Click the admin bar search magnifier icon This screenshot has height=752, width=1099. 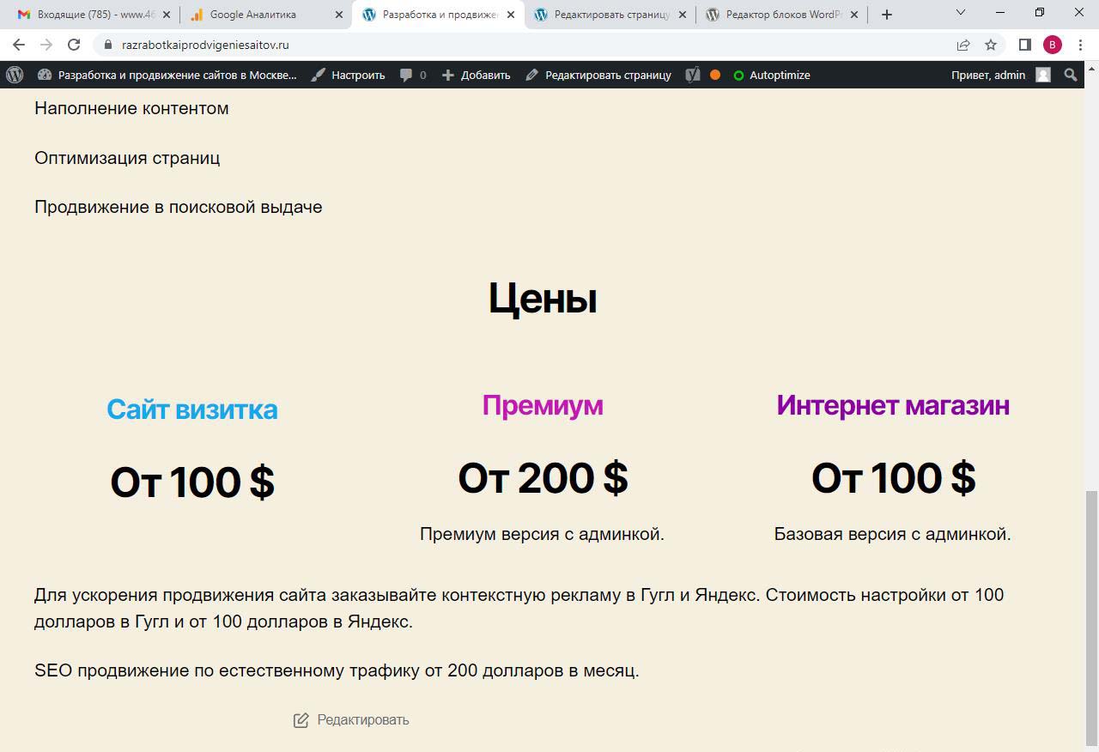[x=1070, y=75]
